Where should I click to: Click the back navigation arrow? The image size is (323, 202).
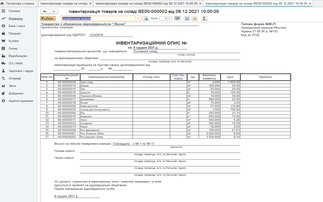45,12
